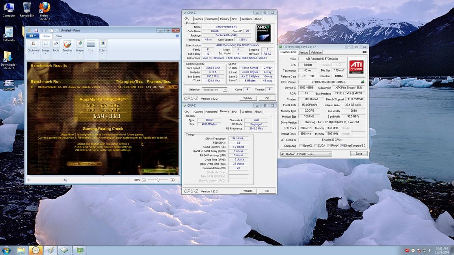Open the Caches tab in top CPU-Z window
Screen dimensions: 454x255
pyautogui.click(x=199, y=19)
